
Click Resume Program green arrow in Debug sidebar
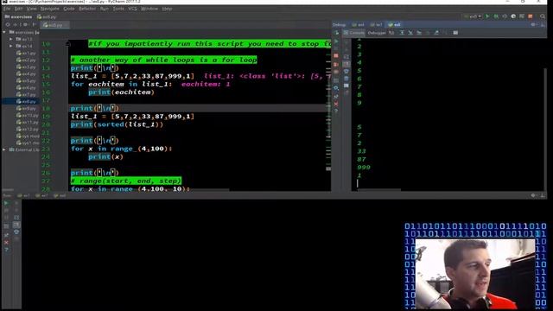click(x=336, y=41)
